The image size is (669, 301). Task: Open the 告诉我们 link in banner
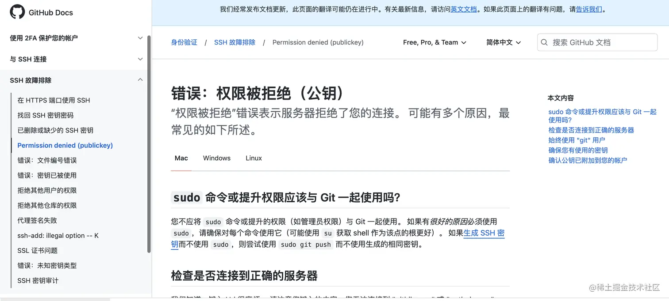coord(589,9)
